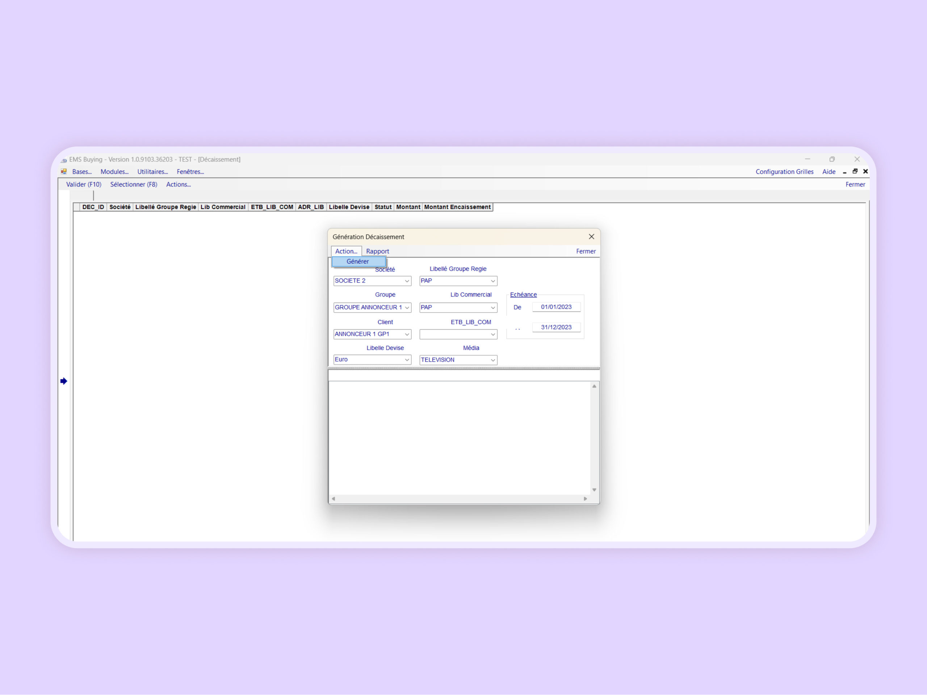The height and width of the screenshot is (695, 927).
Task: Open the Rapport menu in dialog
Action: (x=377, y=251)
